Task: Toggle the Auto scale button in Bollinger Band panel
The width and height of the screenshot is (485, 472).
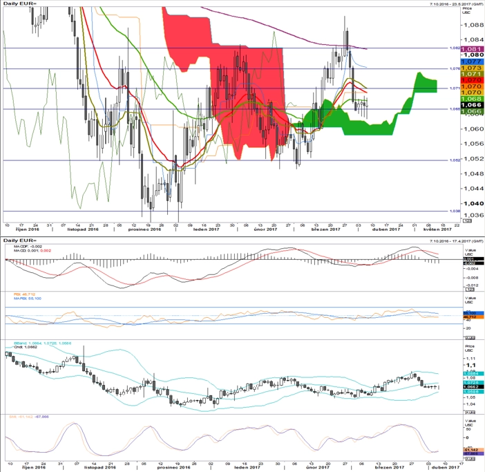Action: coord(470,413)
